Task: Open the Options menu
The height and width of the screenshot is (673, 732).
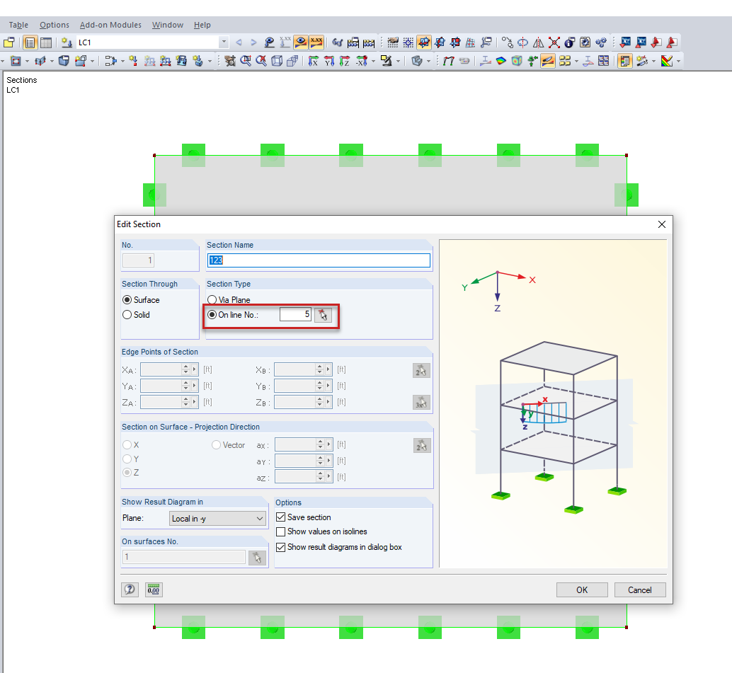Action: click(x=55, y=25)
